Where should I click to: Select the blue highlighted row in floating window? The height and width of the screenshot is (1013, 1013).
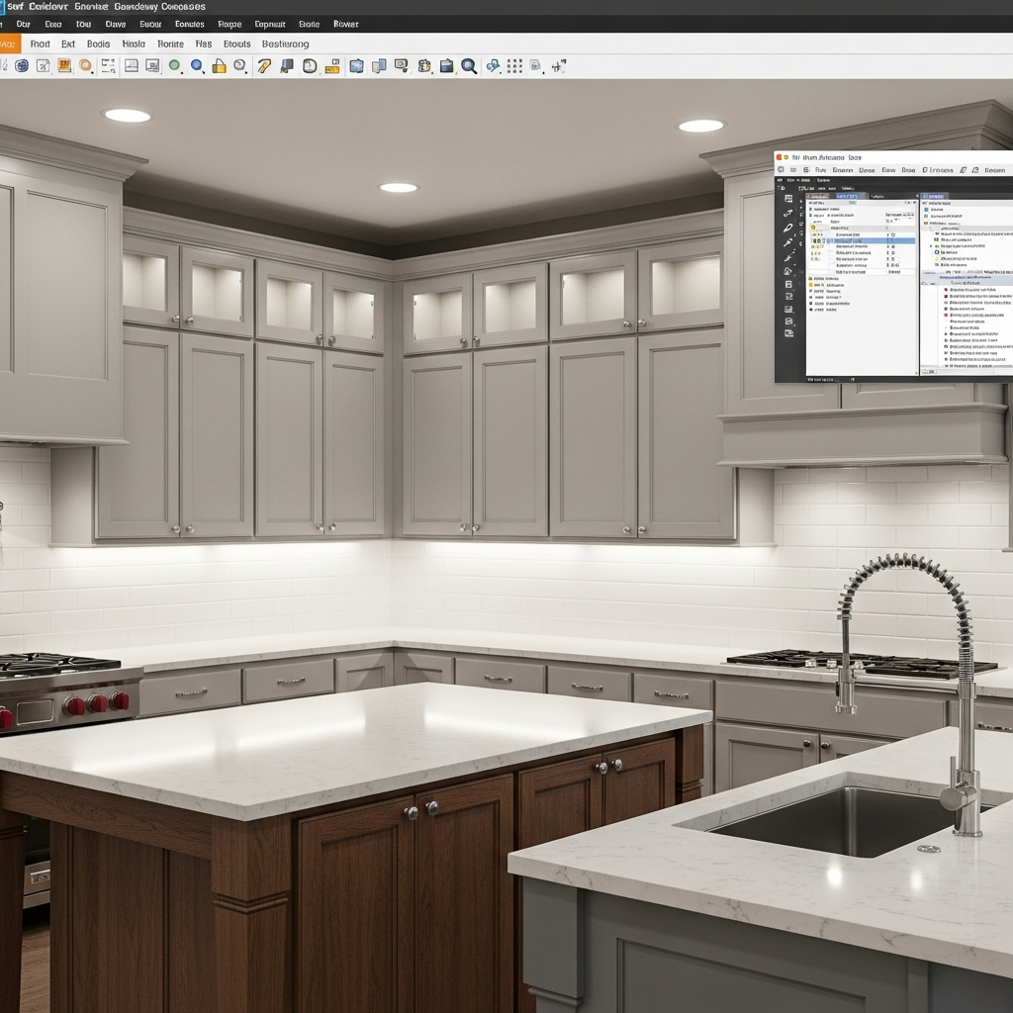[873, 240]
